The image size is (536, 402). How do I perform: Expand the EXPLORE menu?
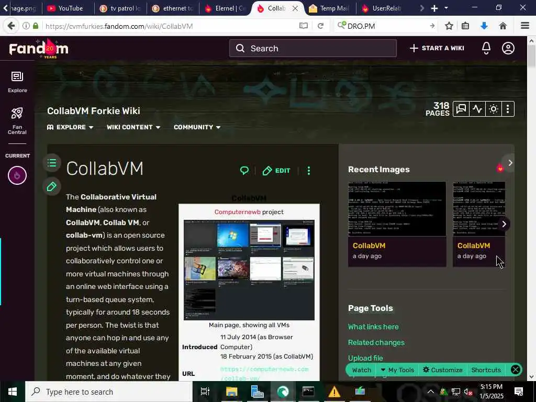70,127
